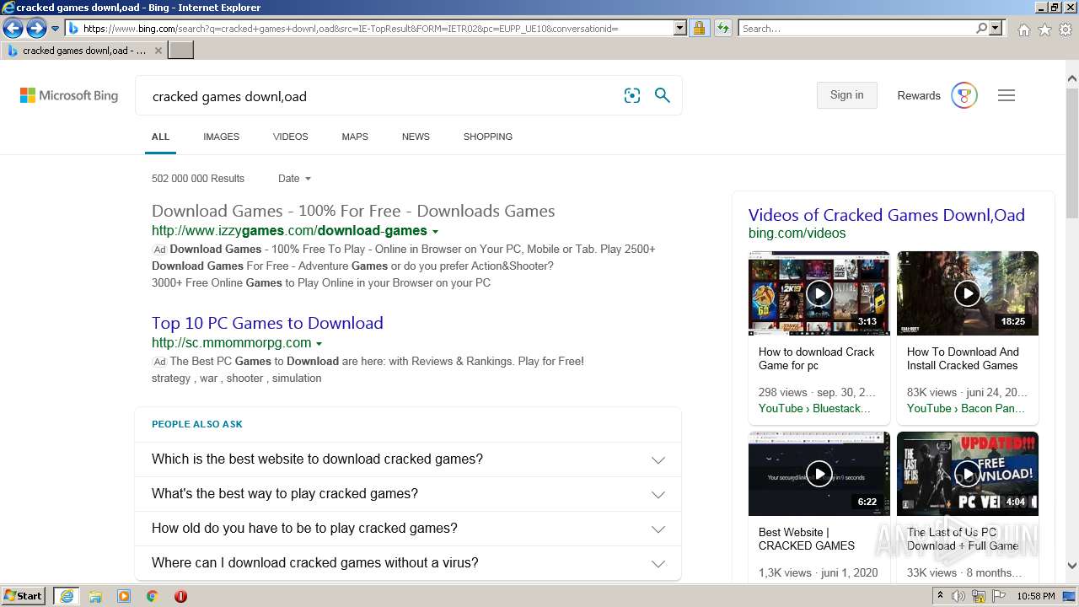Click Internet Explorer taskbar icon
Viewport: 1079px width, 607px height.
point(67,596)
